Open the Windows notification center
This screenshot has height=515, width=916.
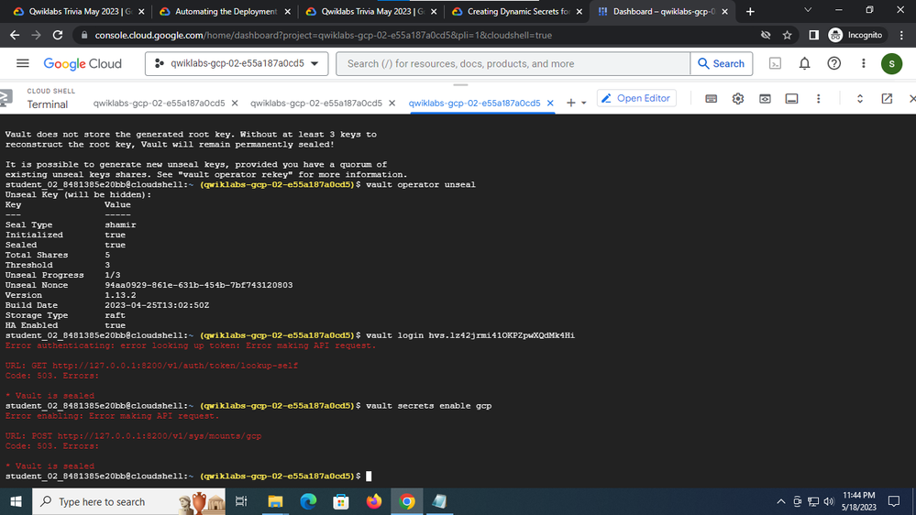click(894, 501)
